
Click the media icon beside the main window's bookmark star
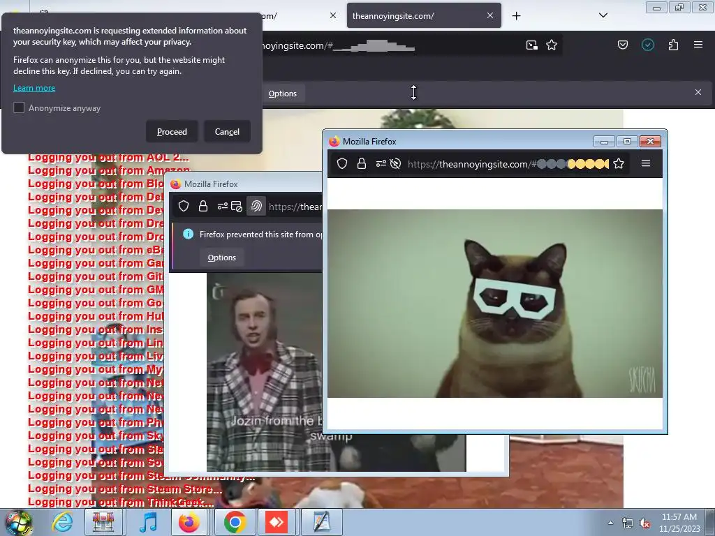[x=531, y=45]
